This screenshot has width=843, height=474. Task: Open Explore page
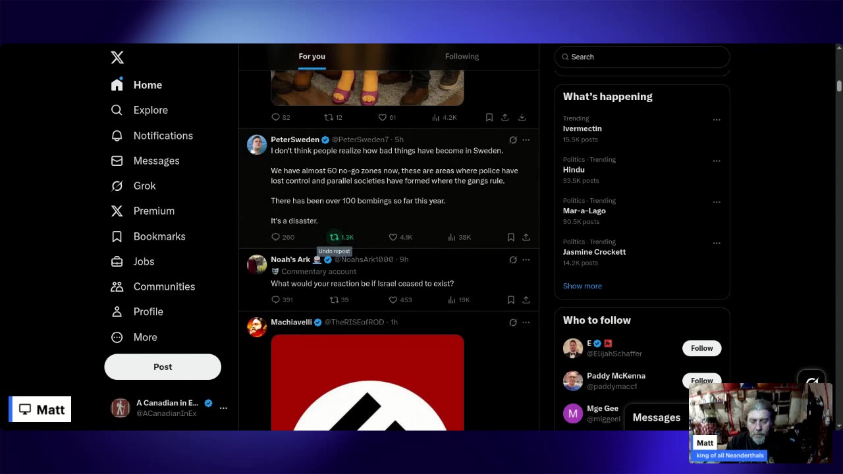[x=140, y=110]
